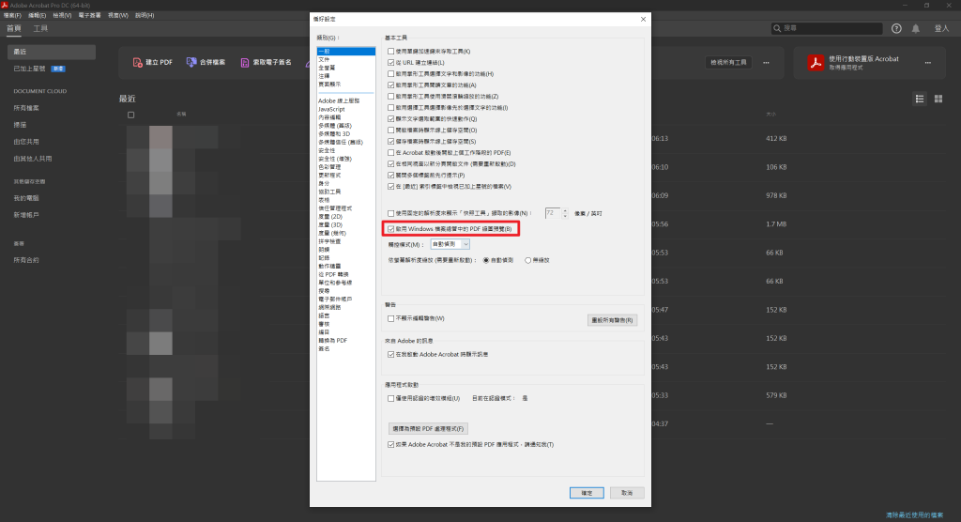Click the resolution field showing 72

553,213
